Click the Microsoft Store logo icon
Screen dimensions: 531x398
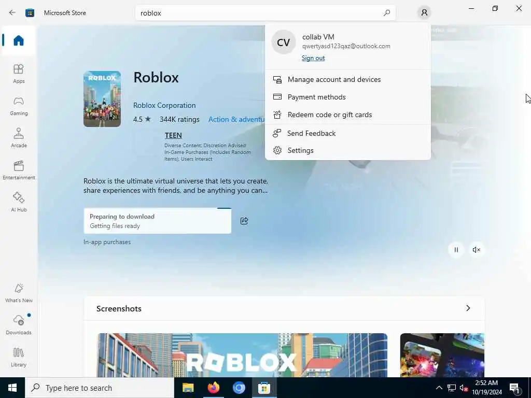(30, 13)
